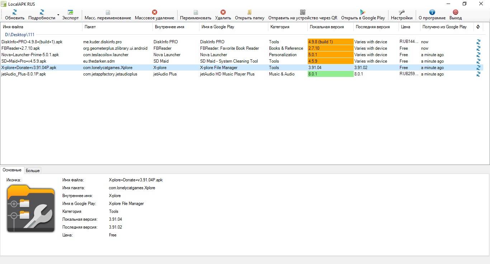Click com.teslacoilsw.launcher package cell
Viewport: 490px width, 264px height.
click(106, 55)
